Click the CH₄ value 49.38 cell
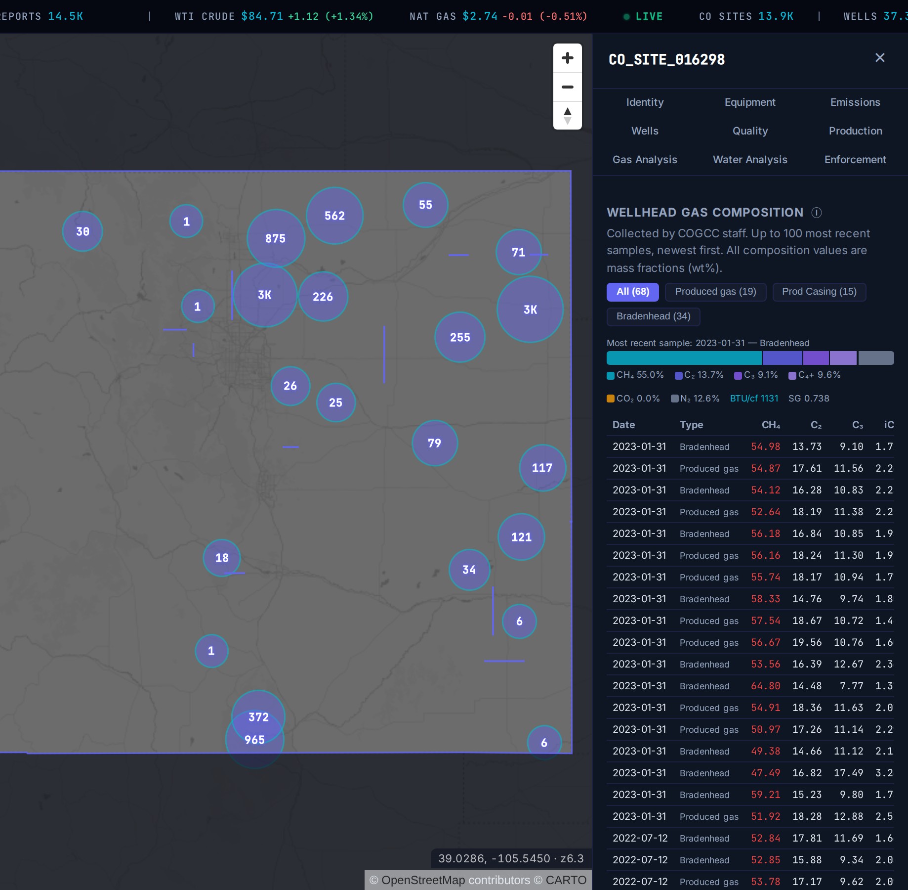908x890 pixels. 765,752
